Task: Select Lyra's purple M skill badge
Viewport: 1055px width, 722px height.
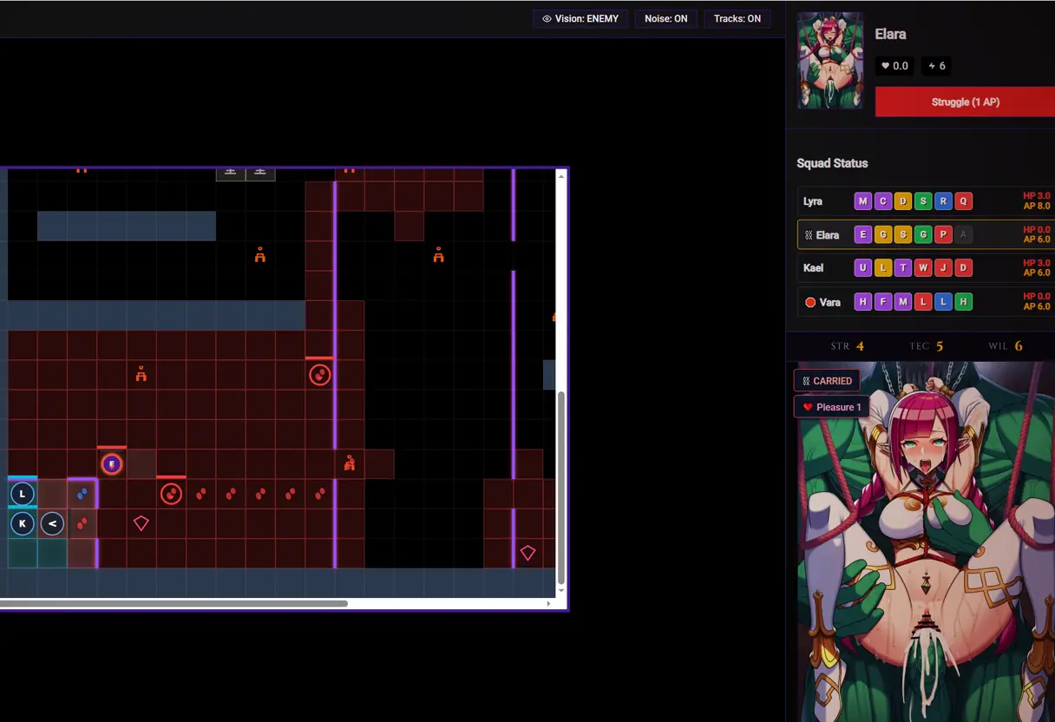Action: (x=862, y=201)
